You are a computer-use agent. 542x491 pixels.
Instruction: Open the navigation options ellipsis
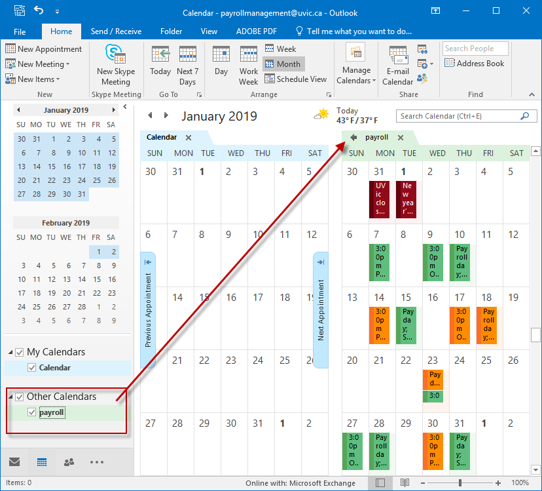coord(97,462)
